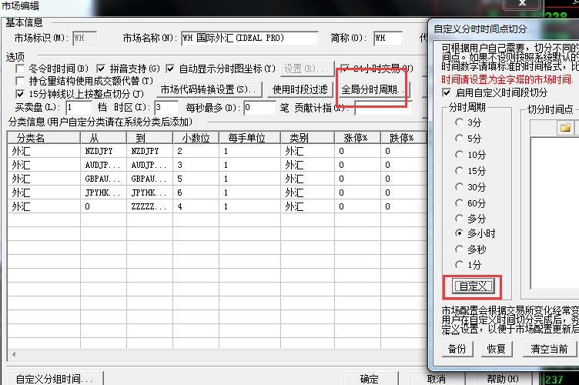Open 市场代码转换设置 dialog
The width and height of the screenshot is (579, 385).
(209, 89)
